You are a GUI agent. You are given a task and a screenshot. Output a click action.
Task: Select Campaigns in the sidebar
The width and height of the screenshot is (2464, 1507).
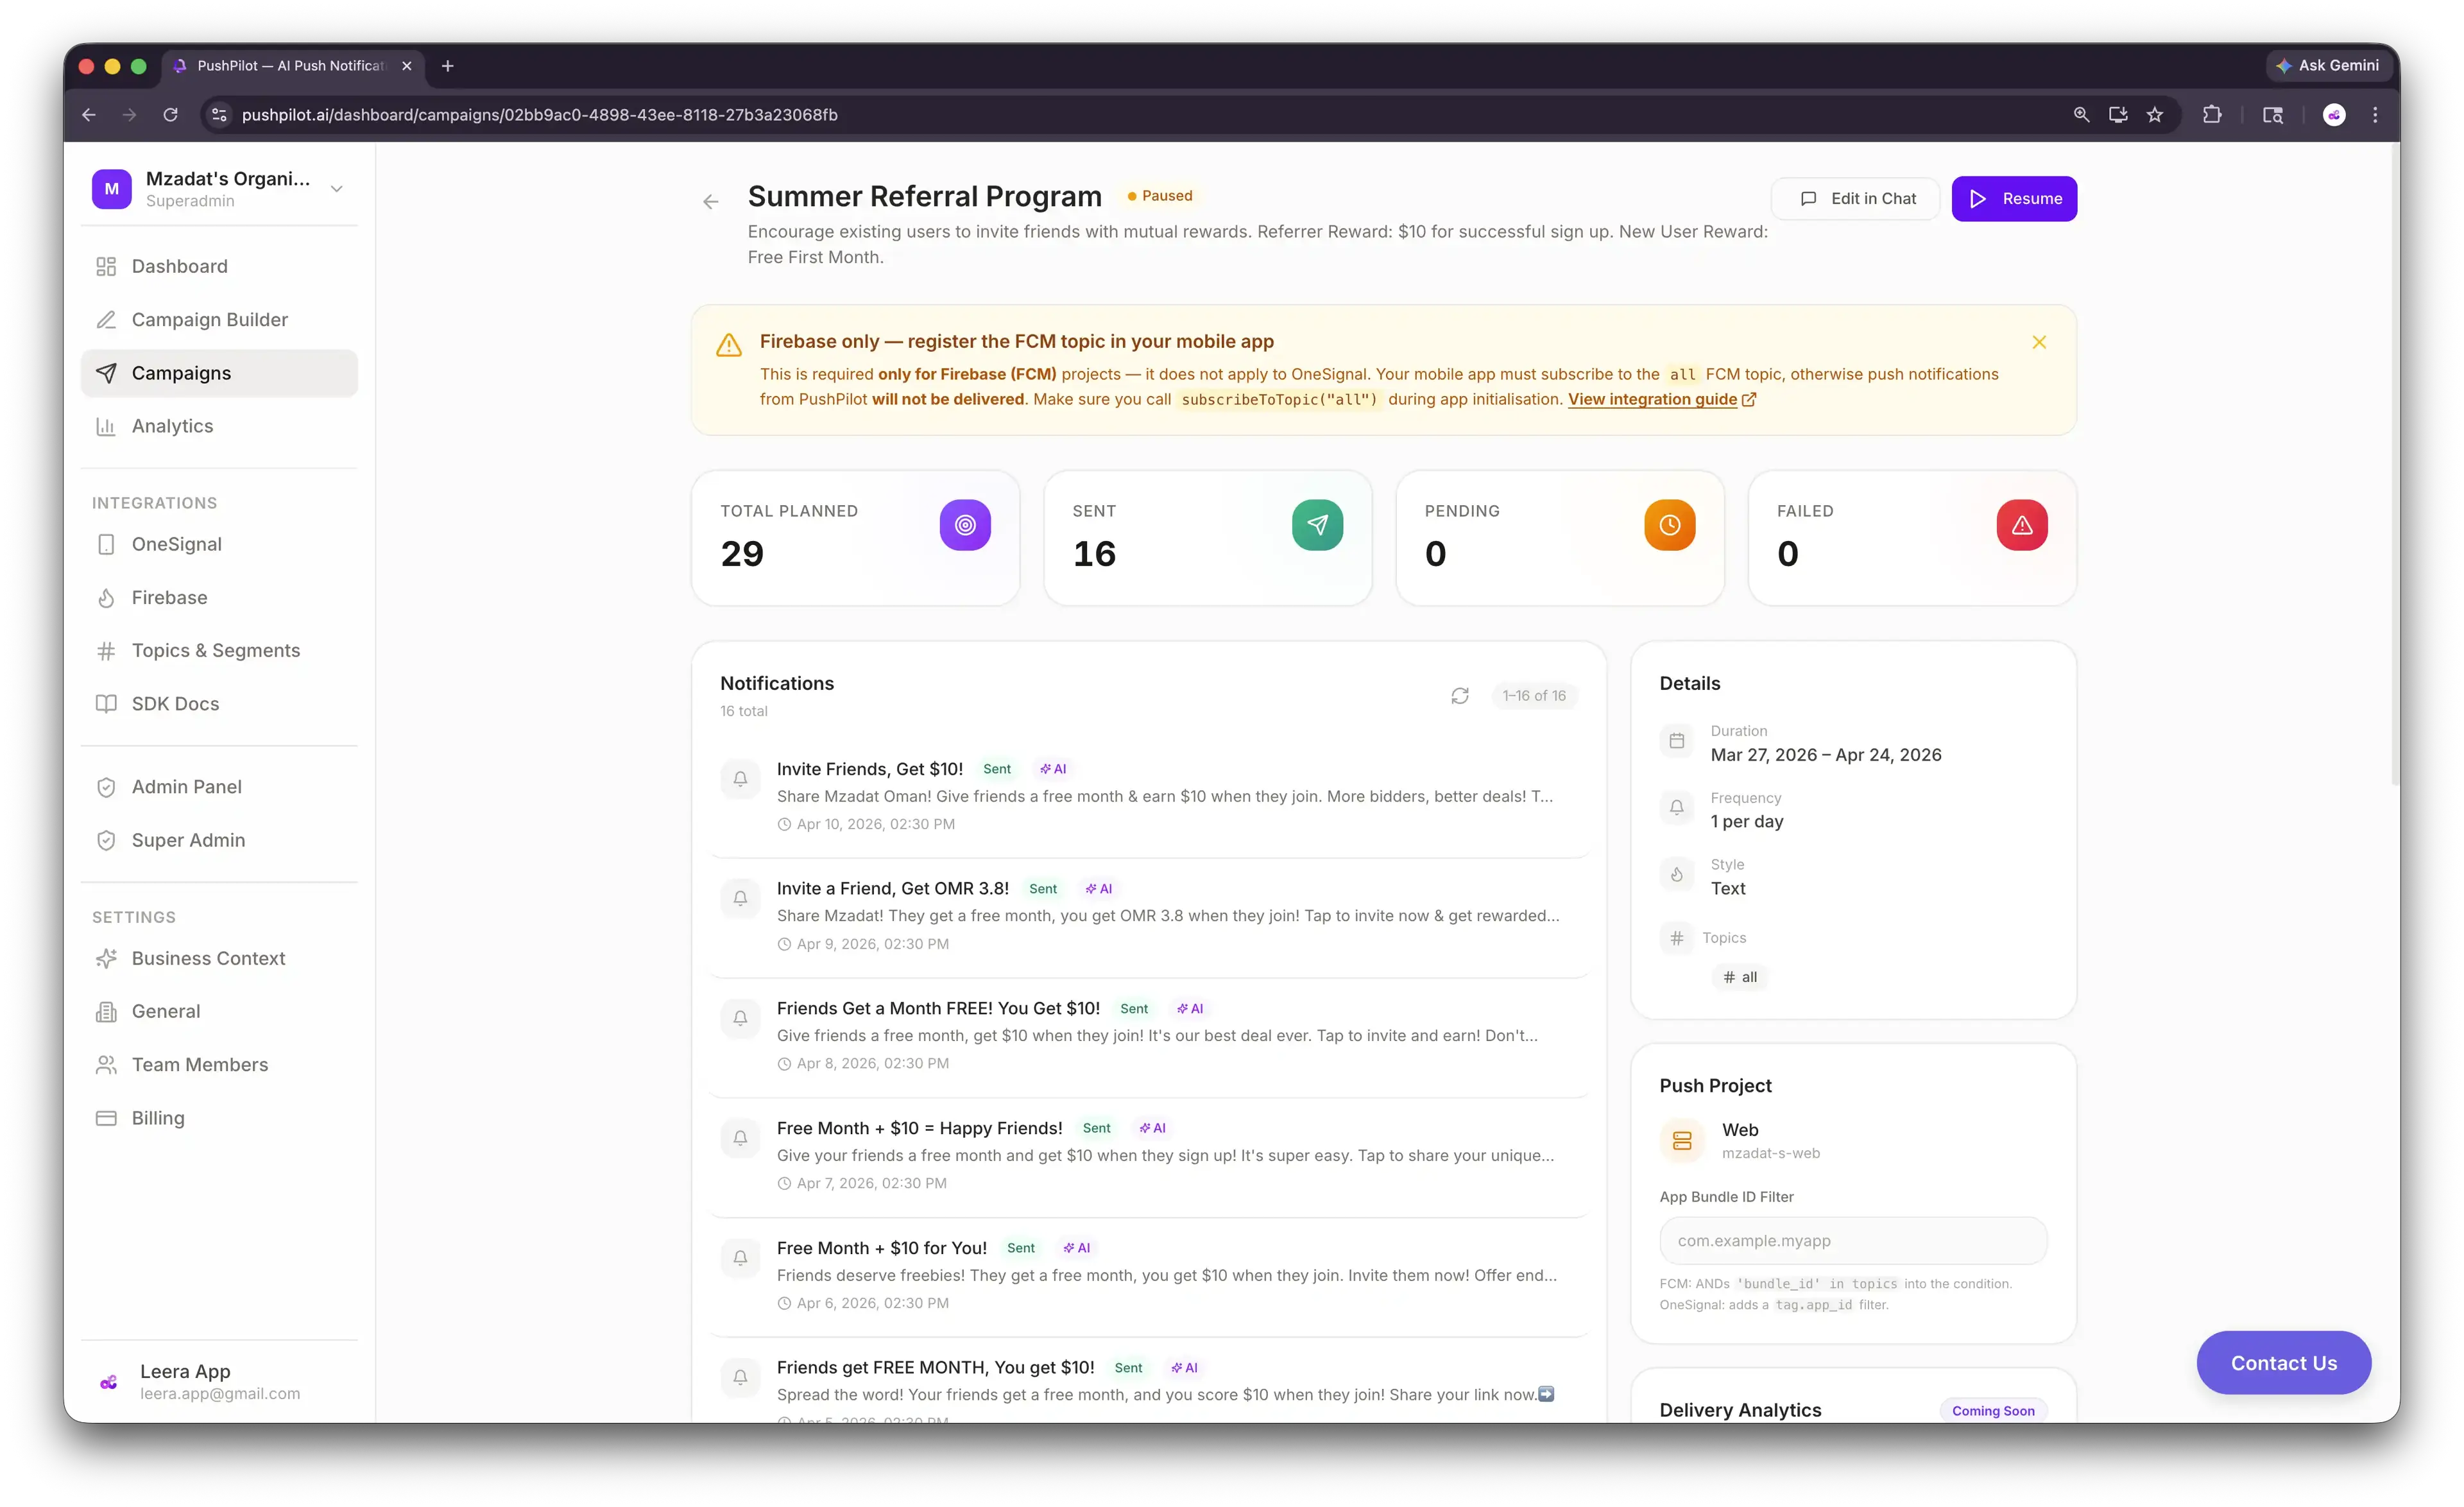pyautogui.click(x=219, y=373)
